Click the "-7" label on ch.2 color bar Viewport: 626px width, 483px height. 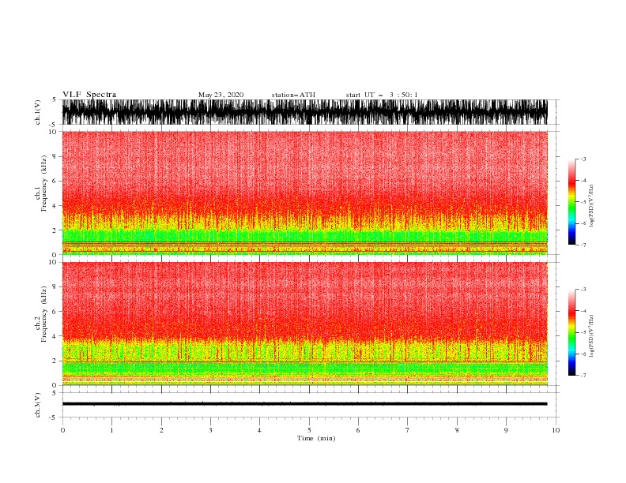coord(583,376)
